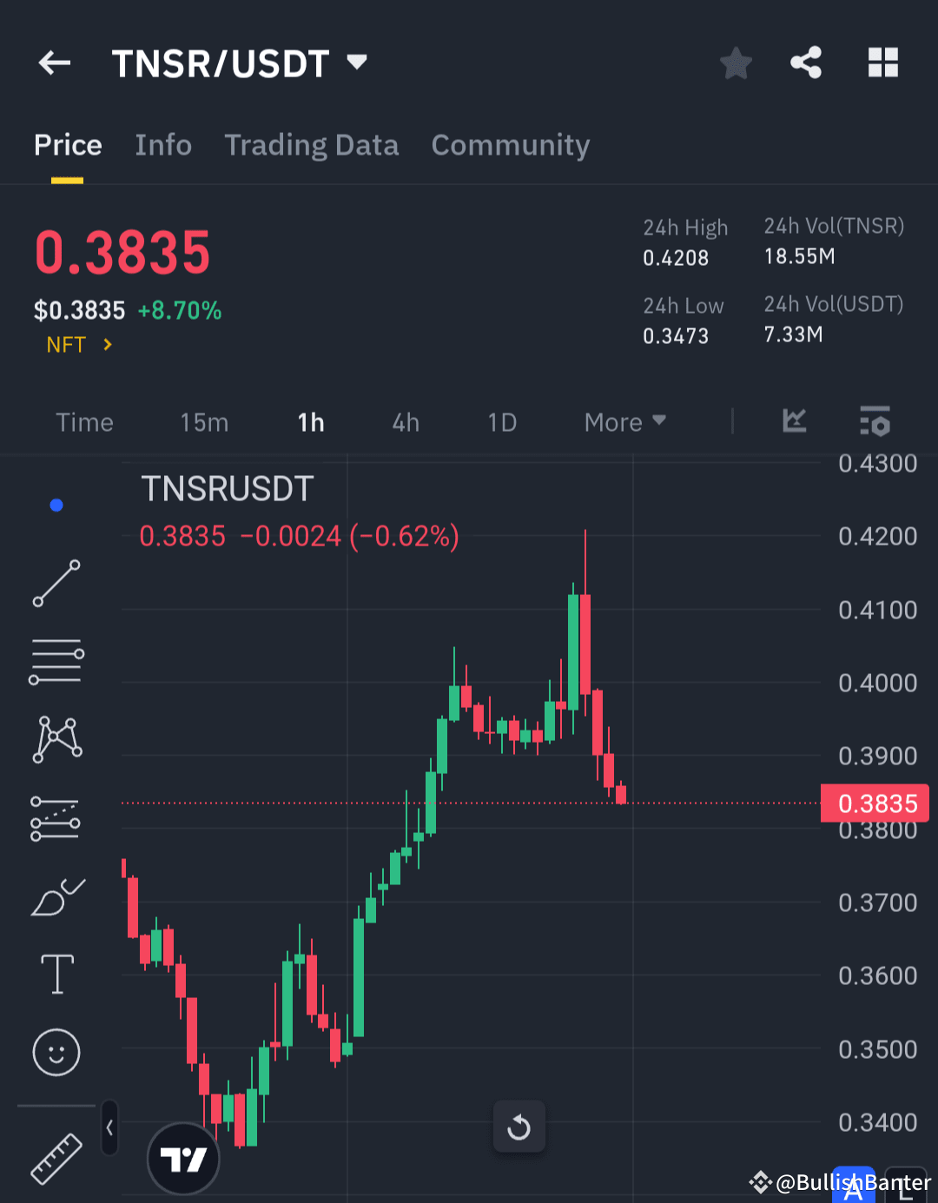Screen dimensions: 938x1203
Task: Refresh the chart view
Action: pyautogui.click(x=519, y=1127)
